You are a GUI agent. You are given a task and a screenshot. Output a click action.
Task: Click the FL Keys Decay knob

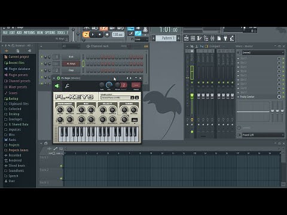[x=60, y=110]
